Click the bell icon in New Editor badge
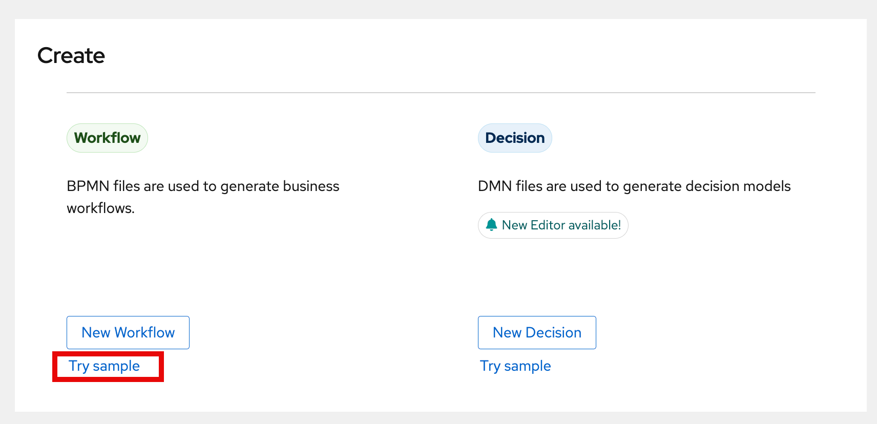Screen dimensions: 877x424 [x=492, y=225]
